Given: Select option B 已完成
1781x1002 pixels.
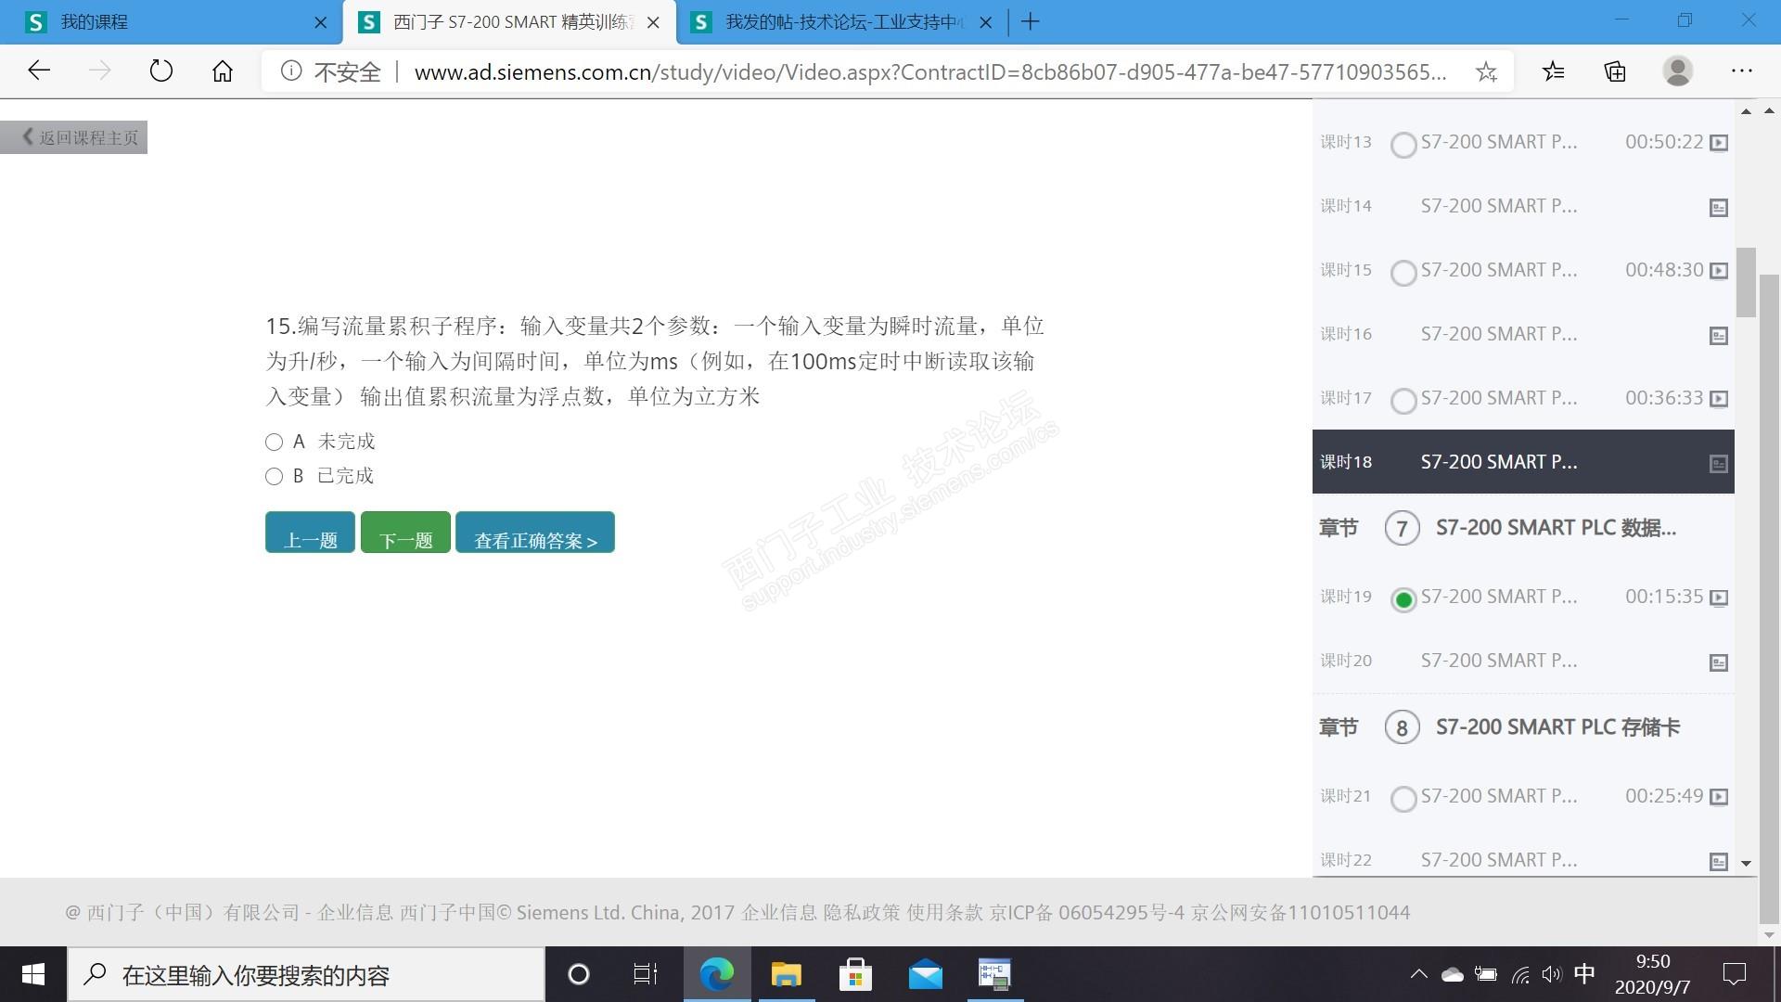Looking at the screenshot, I should [274, 477].
